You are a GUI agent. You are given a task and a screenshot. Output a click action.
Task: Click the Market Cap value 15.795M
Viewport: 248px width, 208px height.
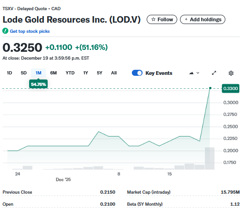[230, 192]
